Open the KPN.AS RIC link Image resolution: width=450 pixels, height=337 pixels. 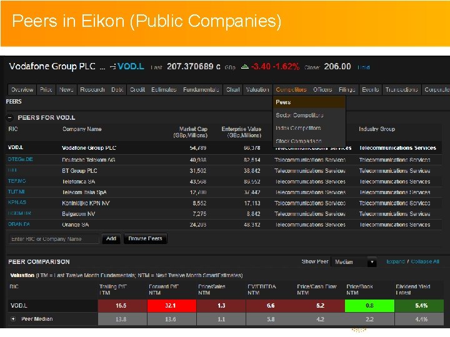click(x=17, y=202)
